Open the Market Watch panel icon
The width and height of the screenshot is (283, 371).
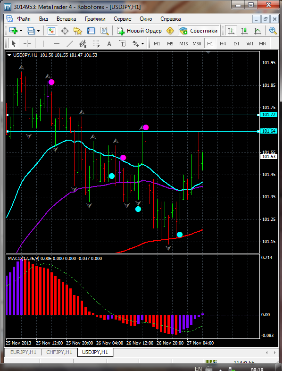pos(51,31)
